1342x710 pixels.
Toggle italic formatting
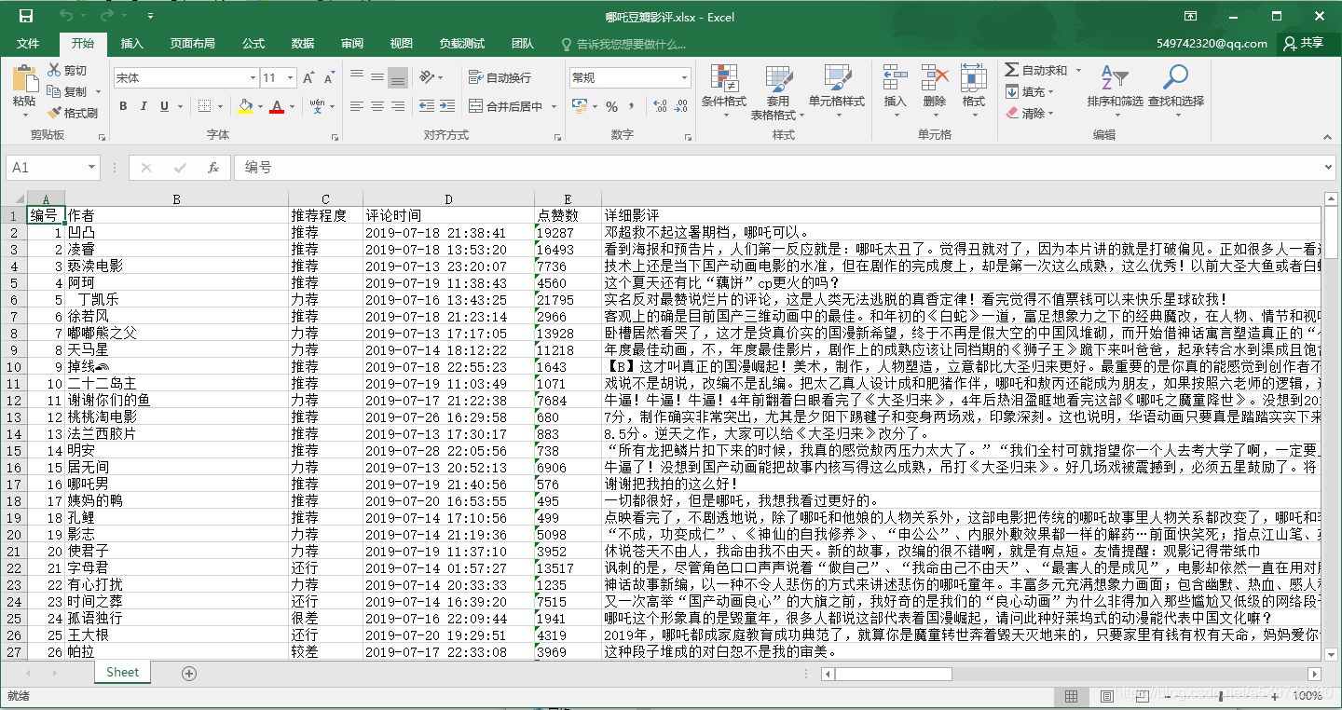[x=144, y=106]
